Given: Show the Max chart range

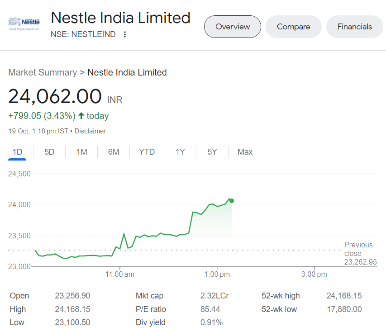Looking at the screenshot, I should [245, 152].
